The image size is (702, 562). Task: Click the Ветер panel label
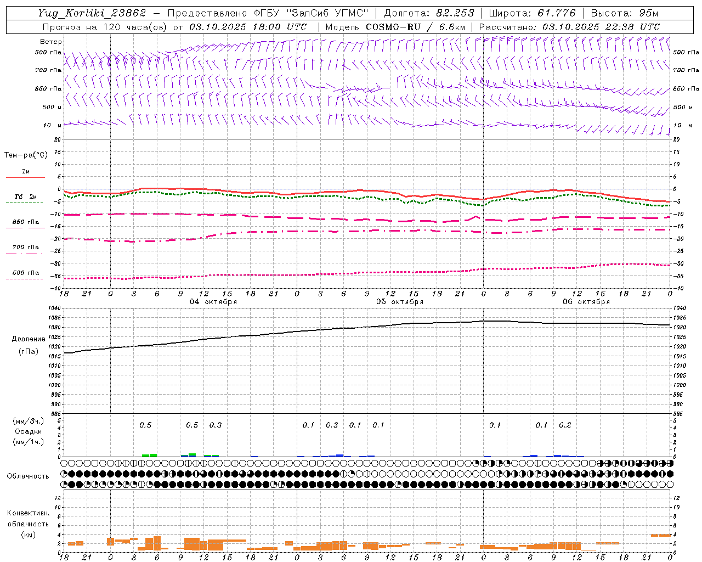click(51, 42)
